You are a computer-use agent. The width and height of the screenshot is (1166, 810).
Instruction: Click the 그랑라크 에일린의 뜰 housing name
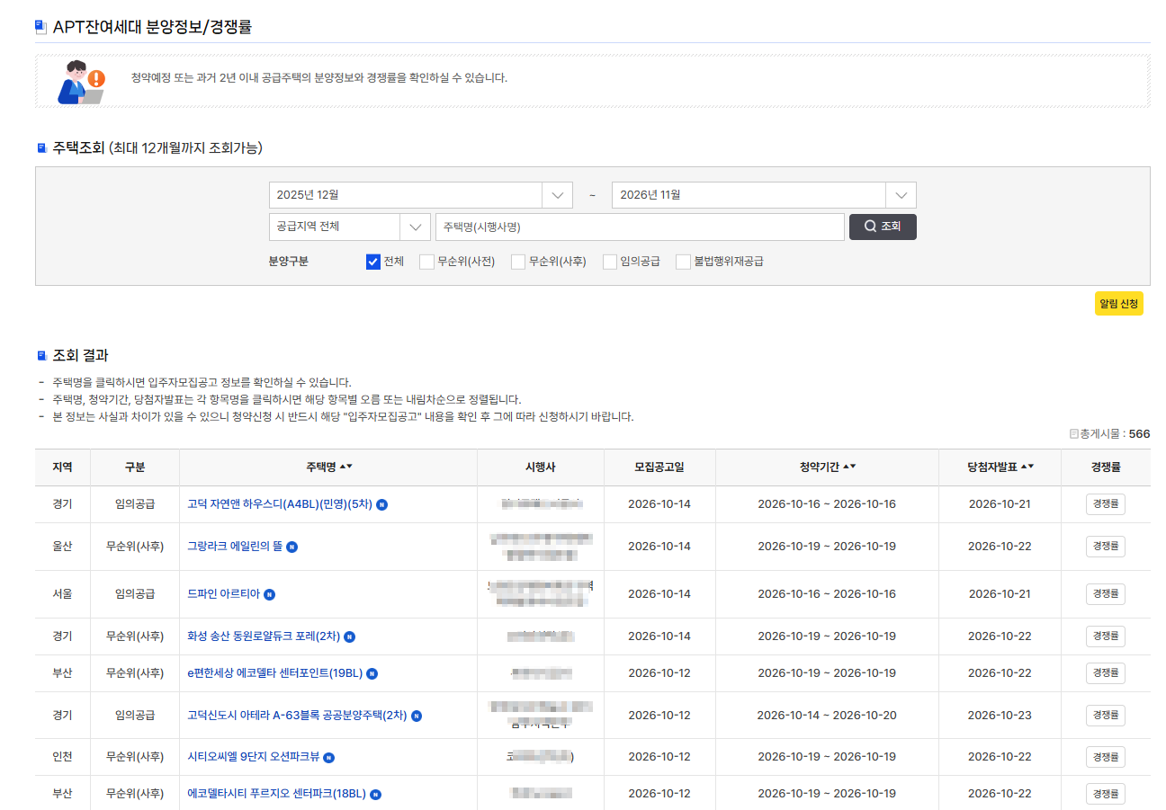coord(235,547)
